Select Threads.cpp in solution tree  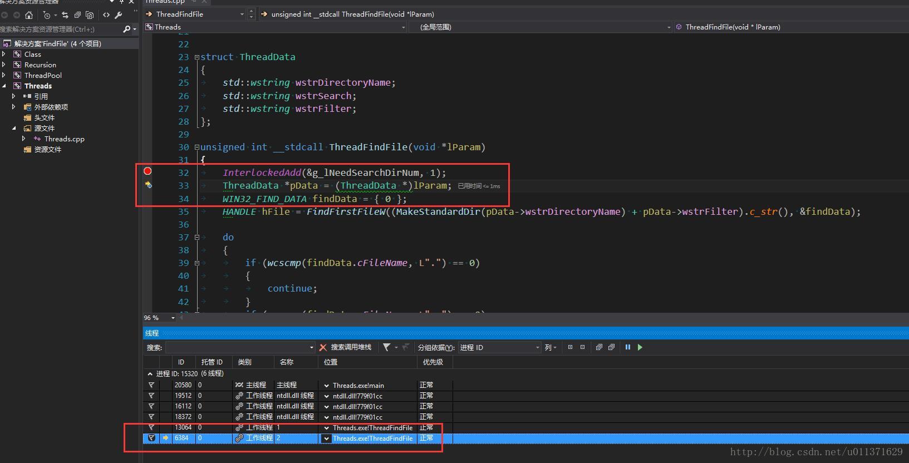pos(65,139)
